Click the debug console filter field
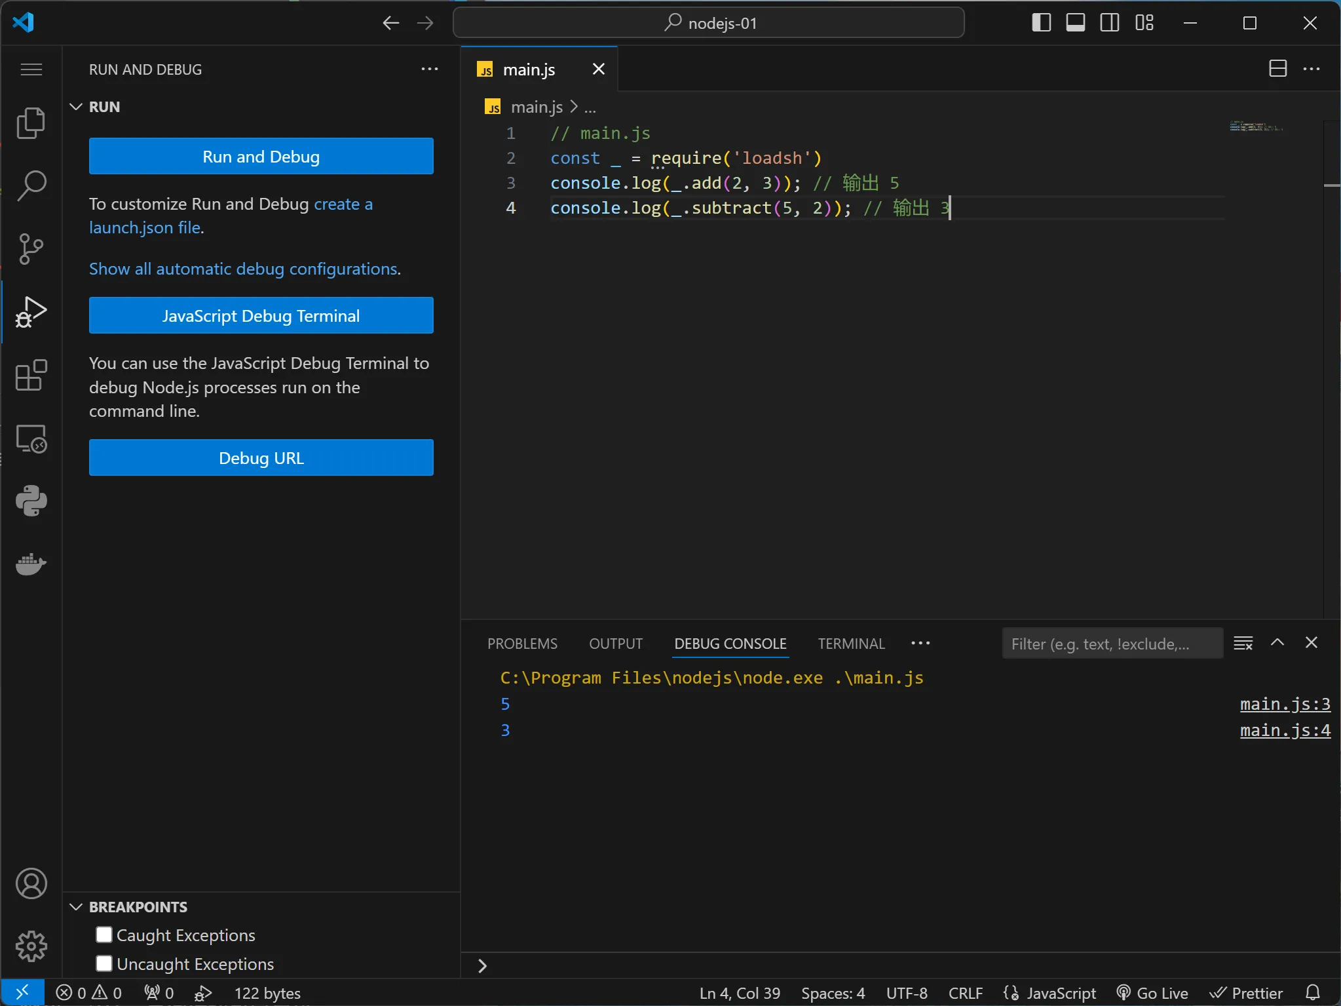Screen dimensions: 1341x1006 (x=1112, y=644)
